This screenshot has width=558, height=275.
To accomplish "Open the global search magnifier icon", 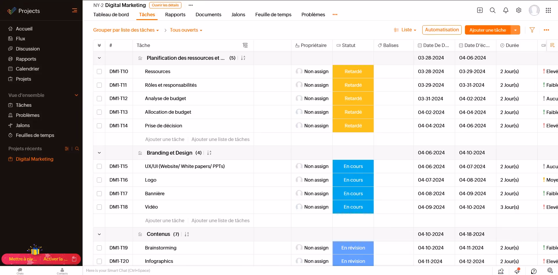I will click(493, 10).
